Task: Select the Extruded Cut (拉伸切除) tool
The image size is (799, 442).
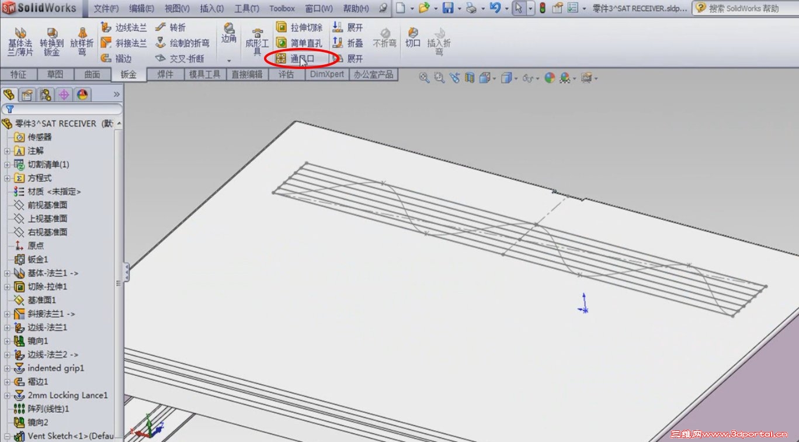Action: coord(299,27)
